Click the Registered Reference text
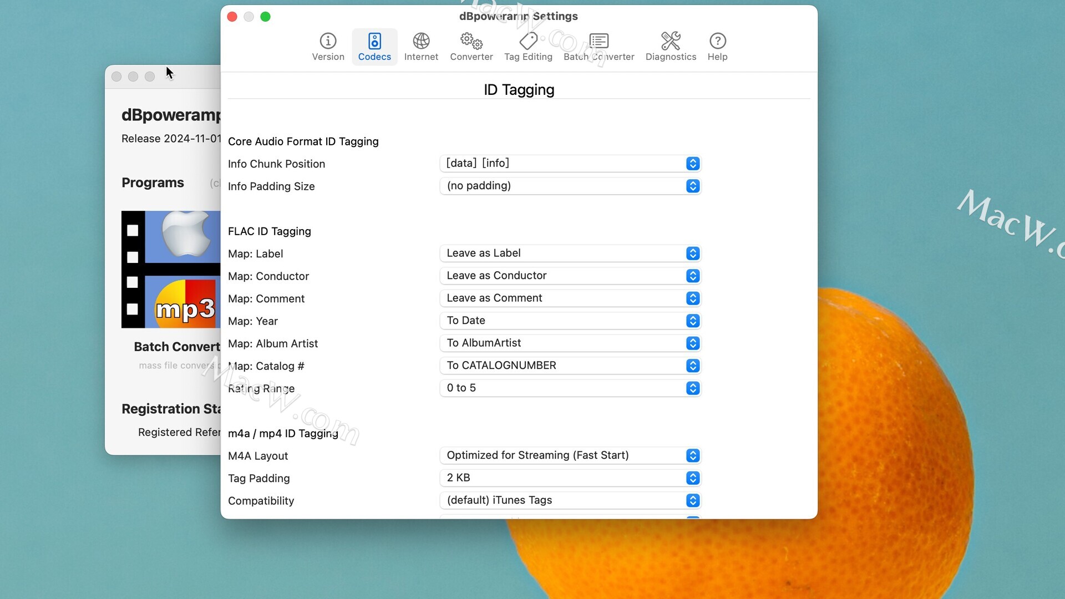The image size is (1065, 599). pos(179,432)
